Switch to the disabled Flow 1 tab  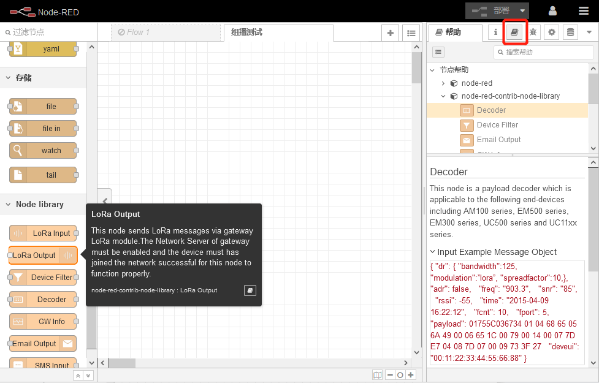166,32
